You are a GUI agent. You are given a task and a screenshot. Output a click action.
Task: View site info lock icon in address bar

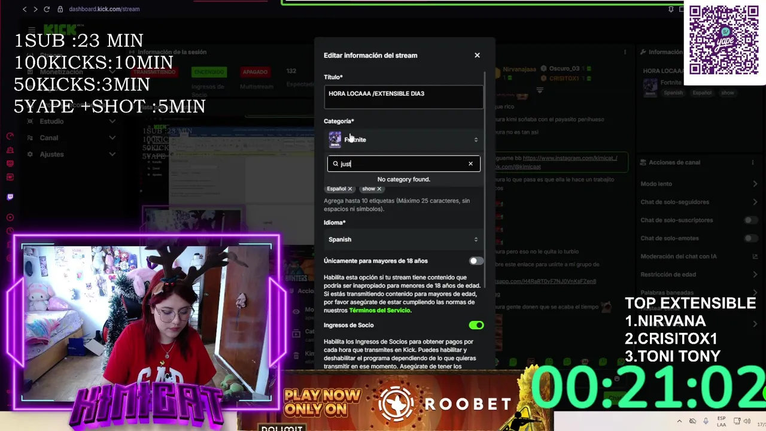pyautogui.click(x=60, y=9)
